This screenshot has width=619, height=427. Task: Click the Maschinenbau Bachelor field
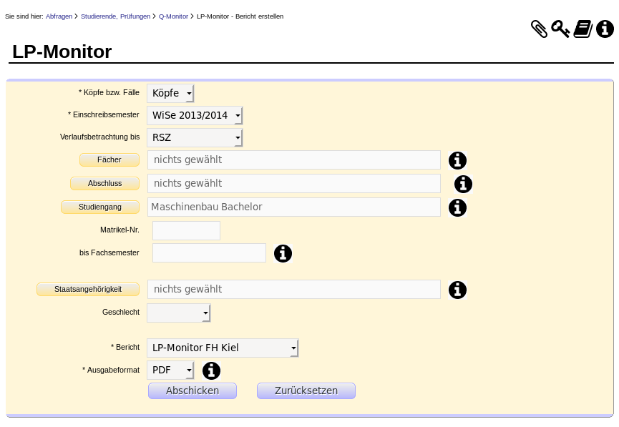(x=294, y=207)
